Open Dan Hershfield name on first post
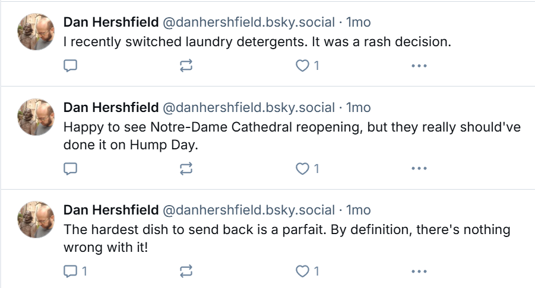This screenshot has width=535, height=288. tap(111, 22)
